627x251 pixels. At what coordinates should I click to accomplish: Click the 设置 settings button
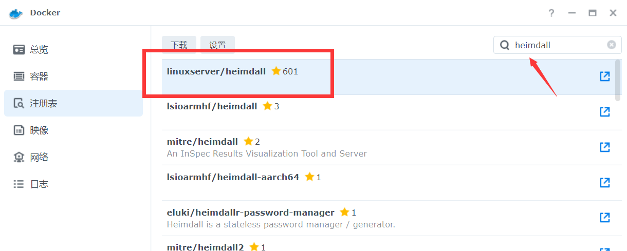point(217,45)
